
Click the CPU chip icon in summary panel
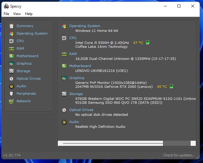point(64,38)
